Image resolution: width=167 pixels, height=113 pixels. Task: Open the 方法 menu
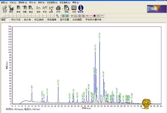tap(13, 2)
